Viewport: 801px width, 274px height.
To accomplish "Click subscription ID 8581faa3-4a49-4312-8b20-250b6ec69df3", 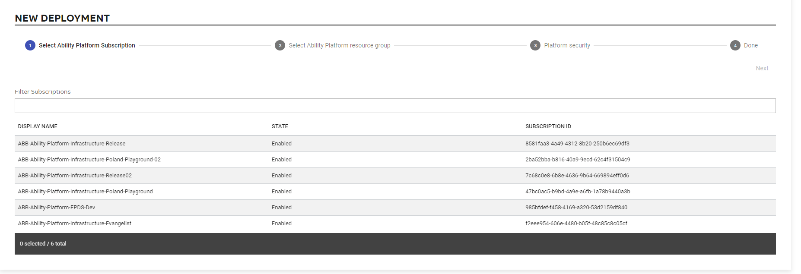I will point(577,144).
